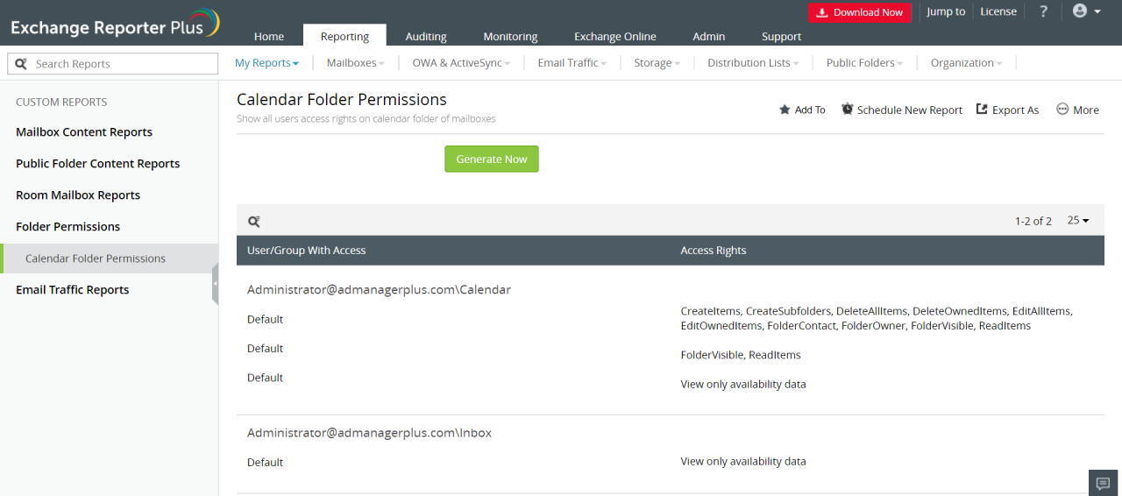Expand the OWA & ActiveSync dropdown
Screen dimensions: 1122x496
click(461, 63)
